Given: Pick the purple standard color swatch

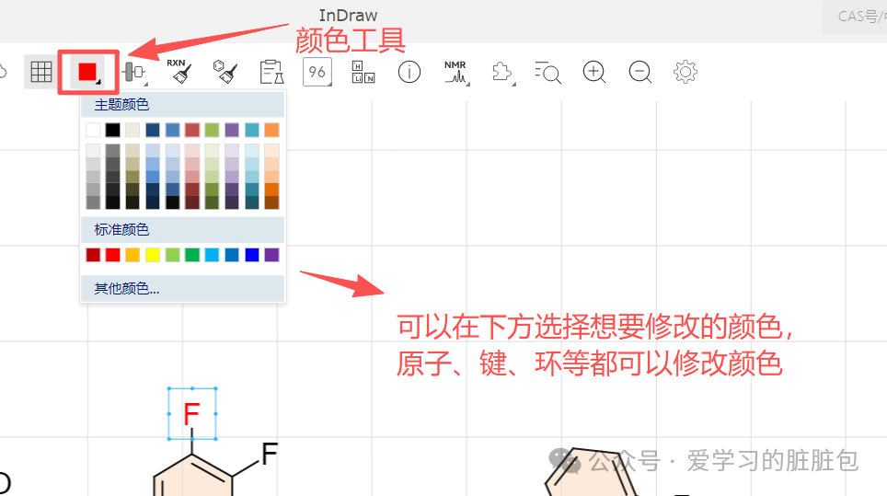Looking at the screenshot, I should (x=271, y=255).
